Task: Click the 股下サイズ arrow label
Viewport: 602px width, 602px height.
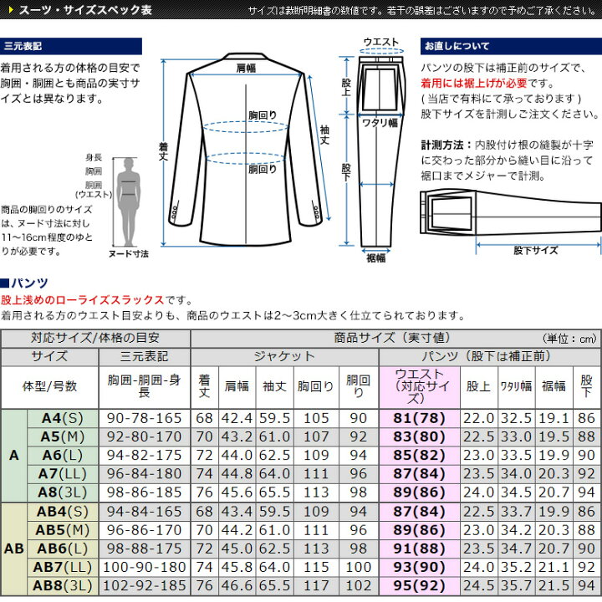Action: [x=535, y=249]
